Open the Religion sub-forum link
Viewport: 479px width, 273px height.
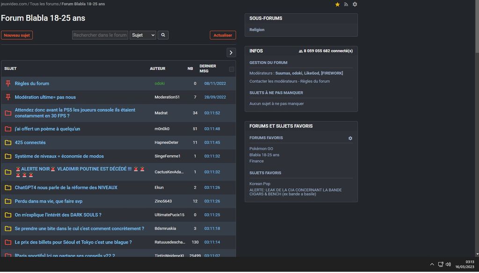coord(257,30)
